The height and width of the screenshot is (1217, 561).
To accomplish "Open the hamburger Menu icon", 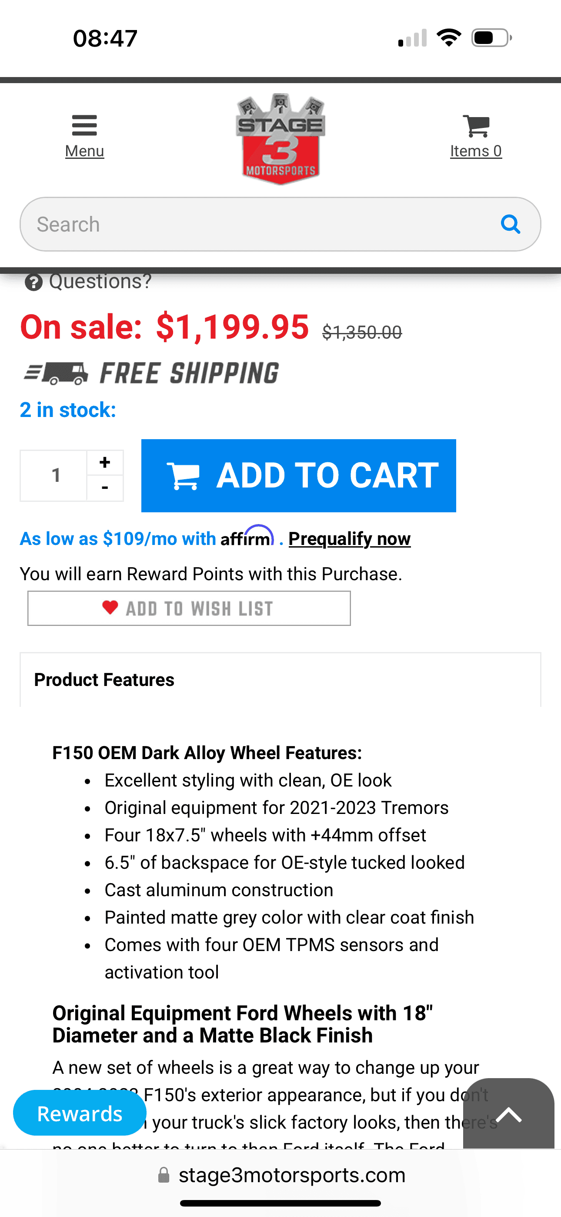I will 84,125.
